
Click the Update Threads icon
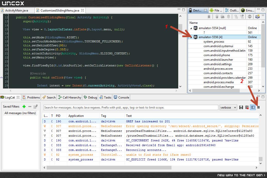(x=236, y=17)
